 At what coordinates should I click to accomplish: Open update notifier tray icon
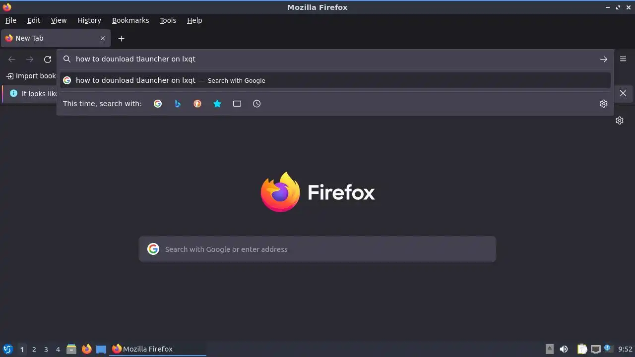608,349
